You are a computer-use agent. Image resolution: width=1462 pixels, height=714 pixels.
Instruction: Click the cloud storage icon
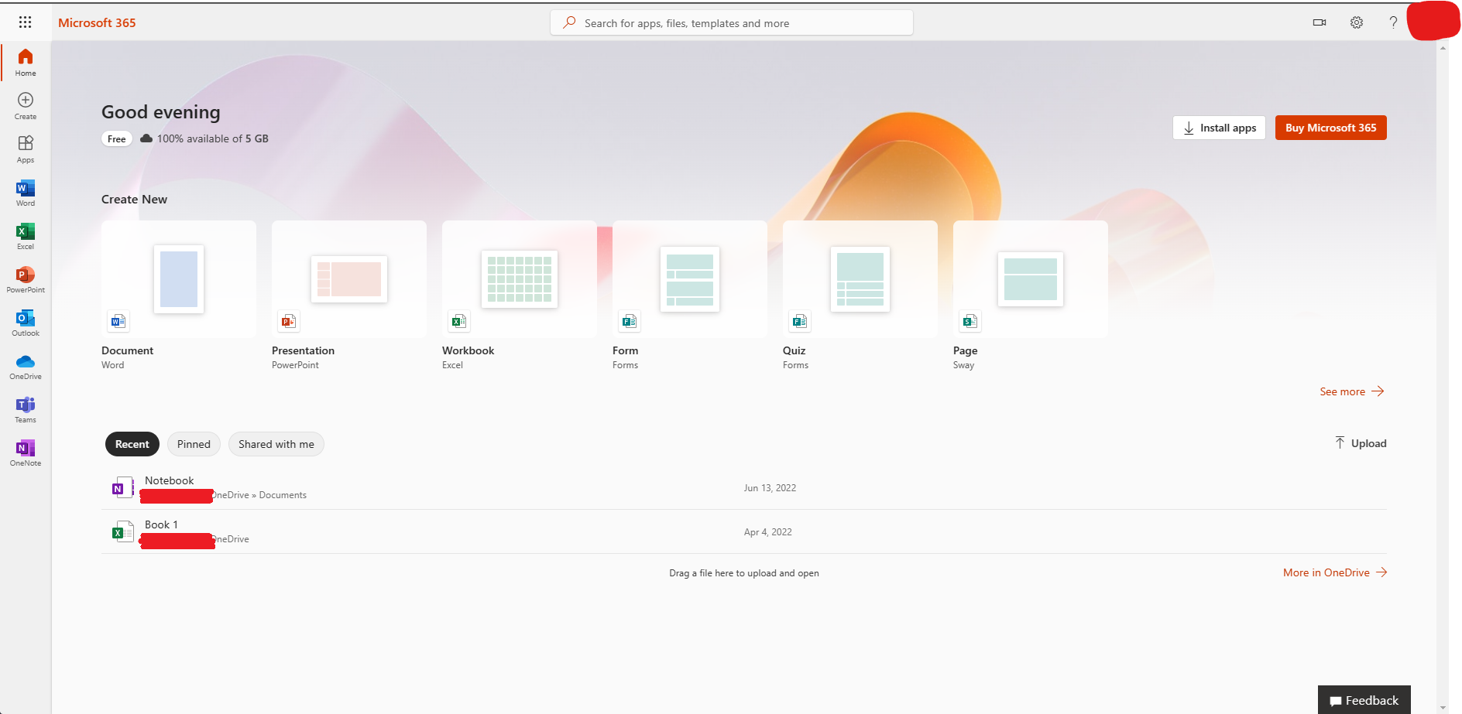click(x=146, y=138)
